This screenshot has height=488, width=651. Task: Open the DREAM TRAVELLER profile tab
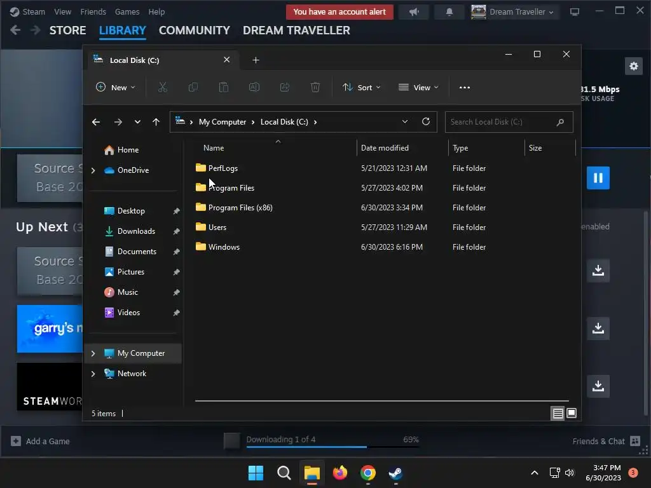click(296, 30)
